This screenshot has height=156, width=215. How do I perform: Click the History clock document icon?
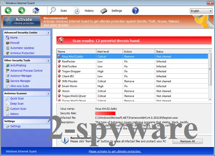(77, 11)
